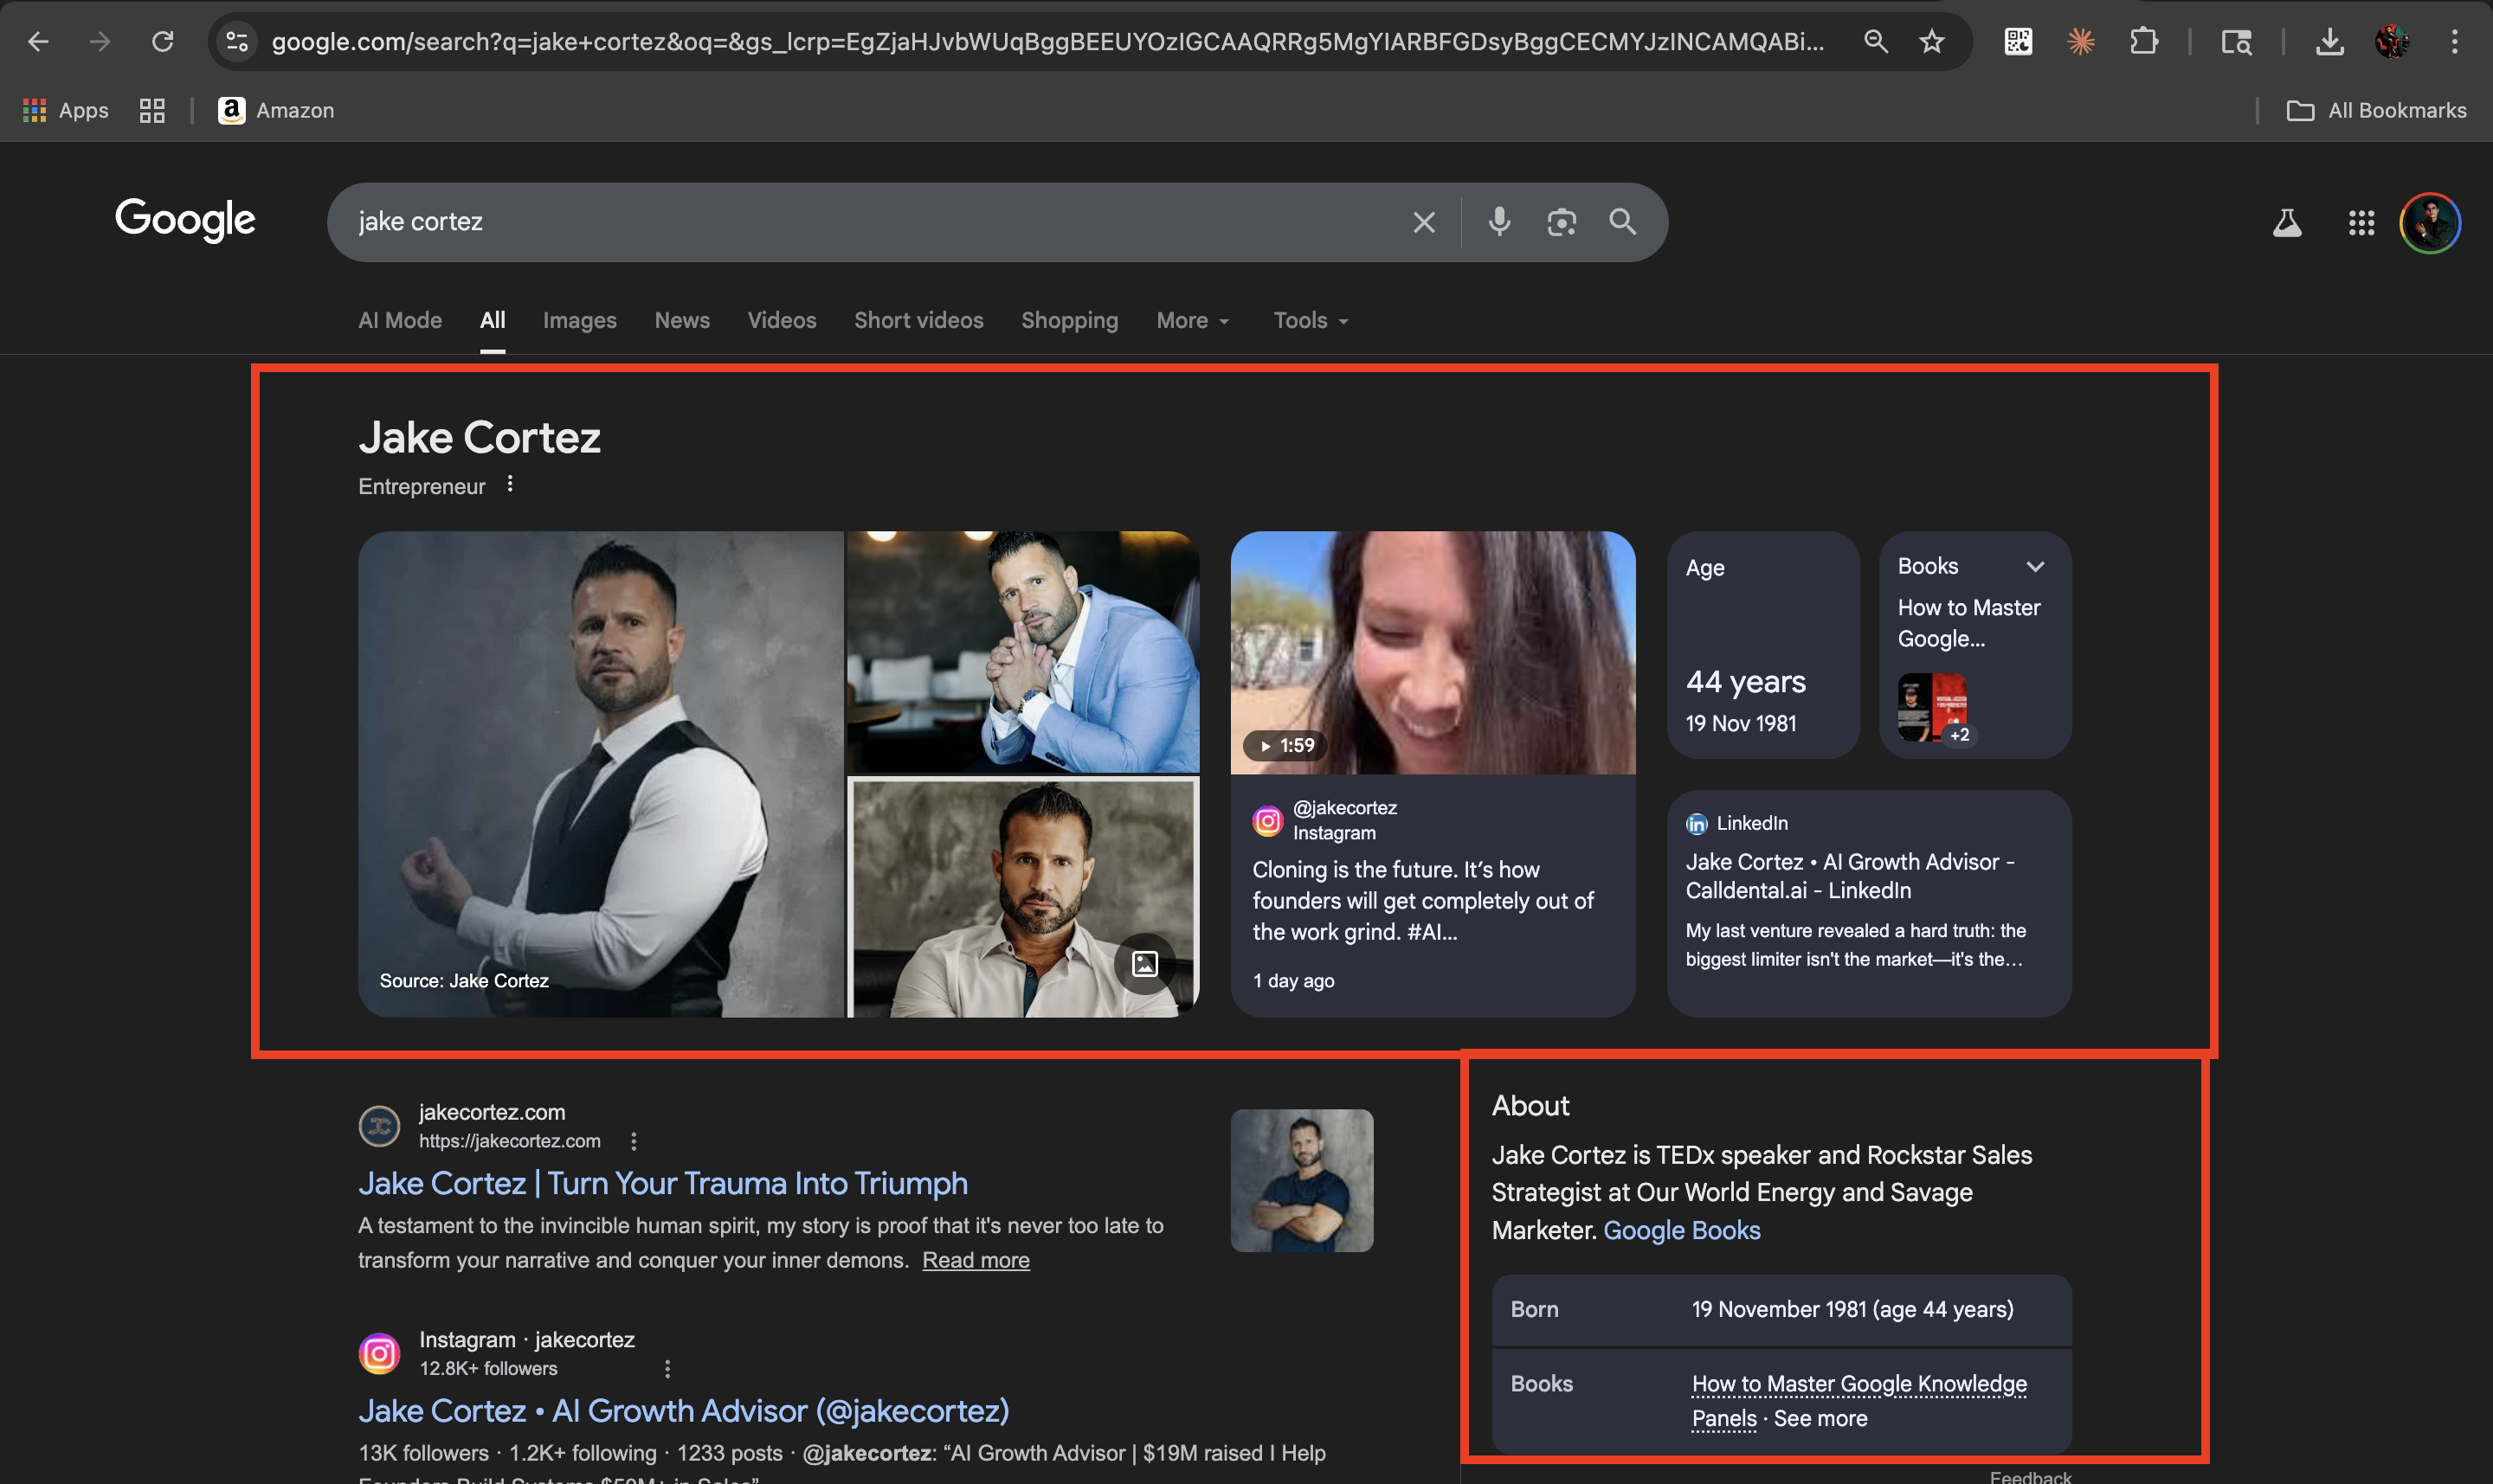This screenshot has height=1484, width=2493.
Task: Click the browser extensions puzzle icon
Action: (x=2144, y=41)
